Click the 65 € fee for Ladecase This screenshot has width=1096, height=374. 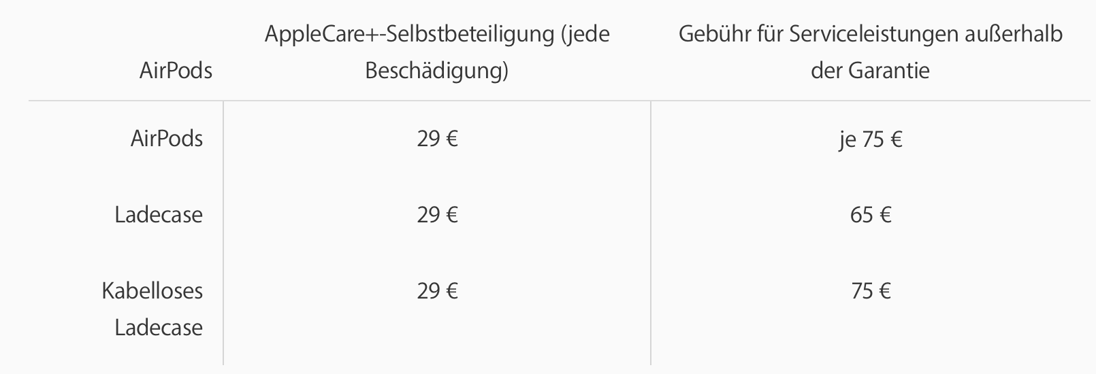coord(871,215)
